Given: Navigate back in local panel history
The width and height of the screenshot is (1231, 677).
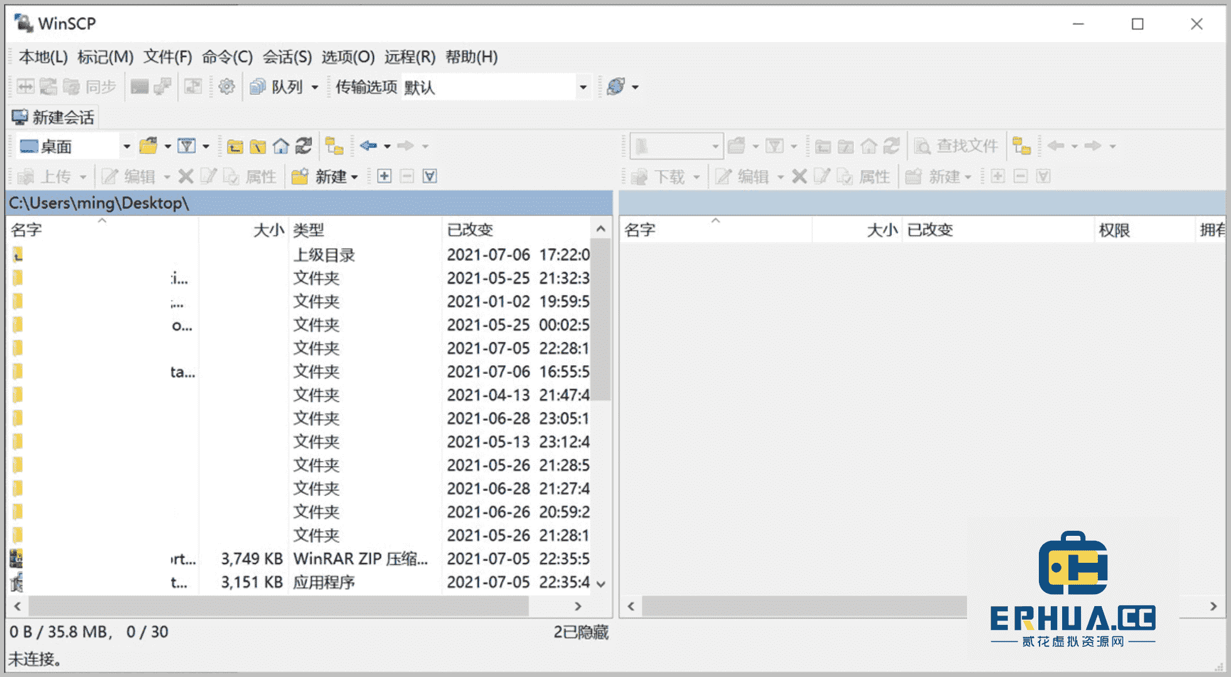Looking at the screenshot, I should (368, 146).
